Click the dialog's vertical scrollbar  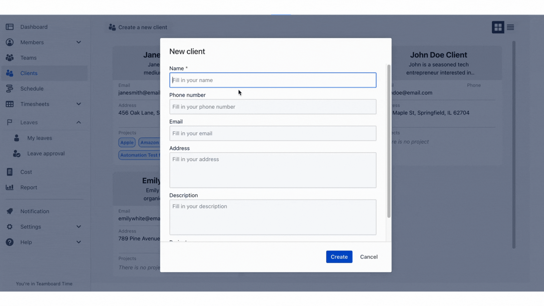389,141
